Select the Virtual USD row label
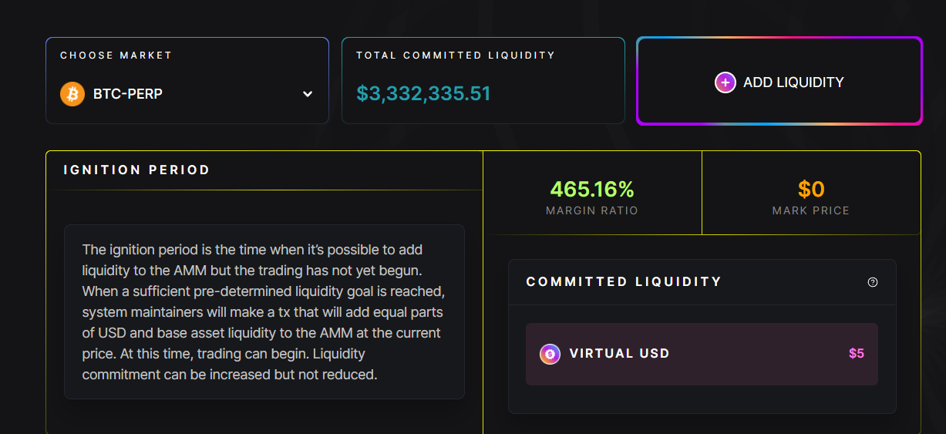This screenshot has width=946, height=434. (619, 354)
